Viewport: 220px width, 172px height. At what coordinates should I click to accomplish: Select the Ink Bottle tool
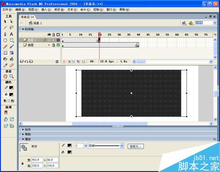tap(5, 59)
